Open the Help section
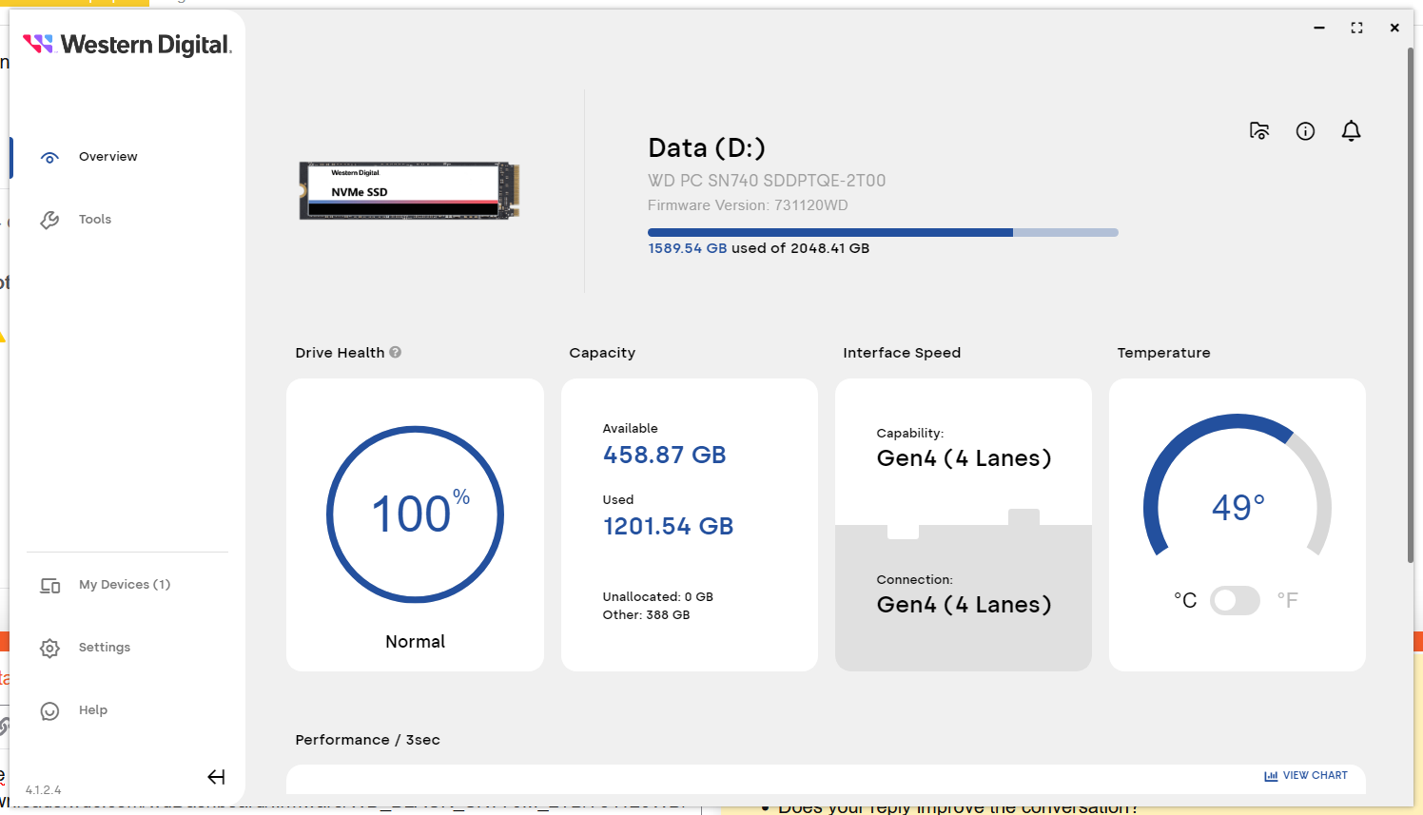This screenshot has height=815, width=1423. coord(93,710)
